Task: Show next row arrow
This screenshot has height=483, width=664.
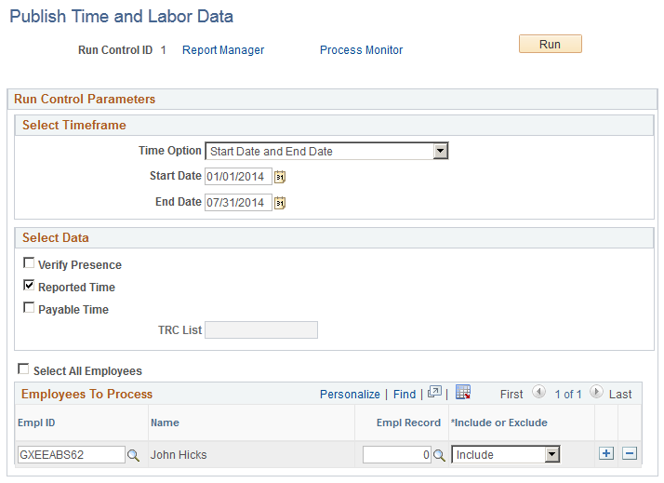Action: point(596,392)
